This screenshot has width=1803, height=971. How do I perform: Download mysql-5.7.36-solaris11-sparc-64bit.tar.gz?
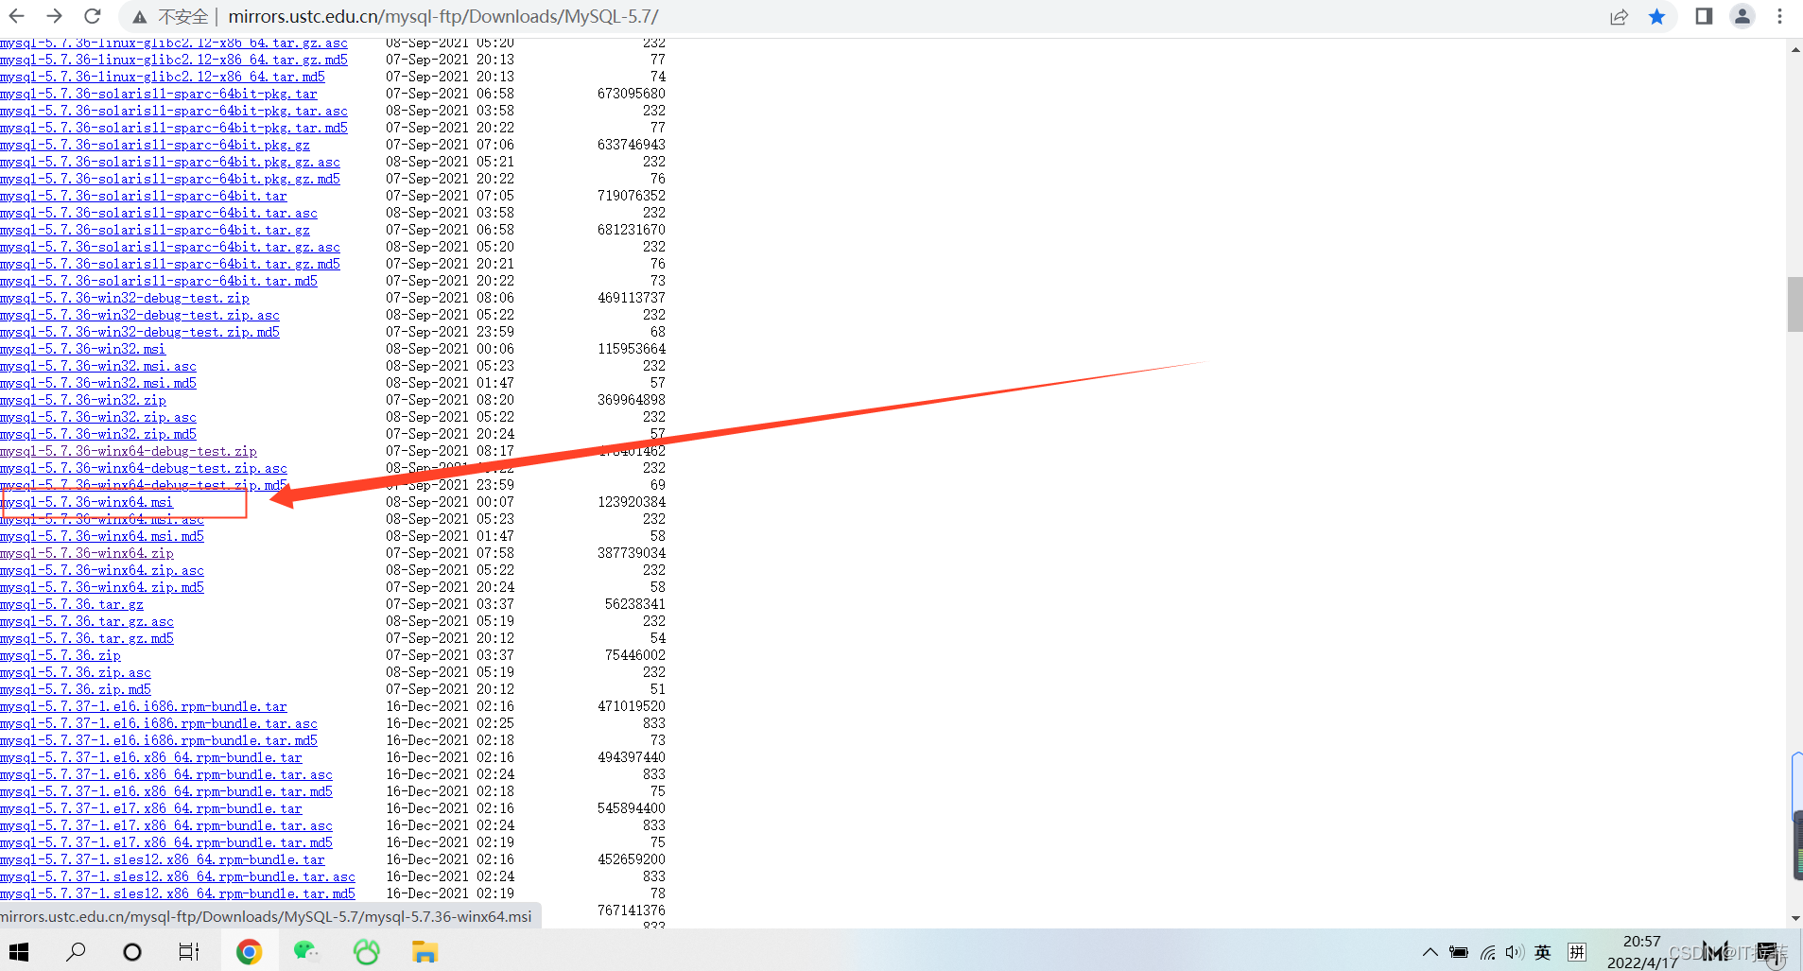tap(155, 230)
